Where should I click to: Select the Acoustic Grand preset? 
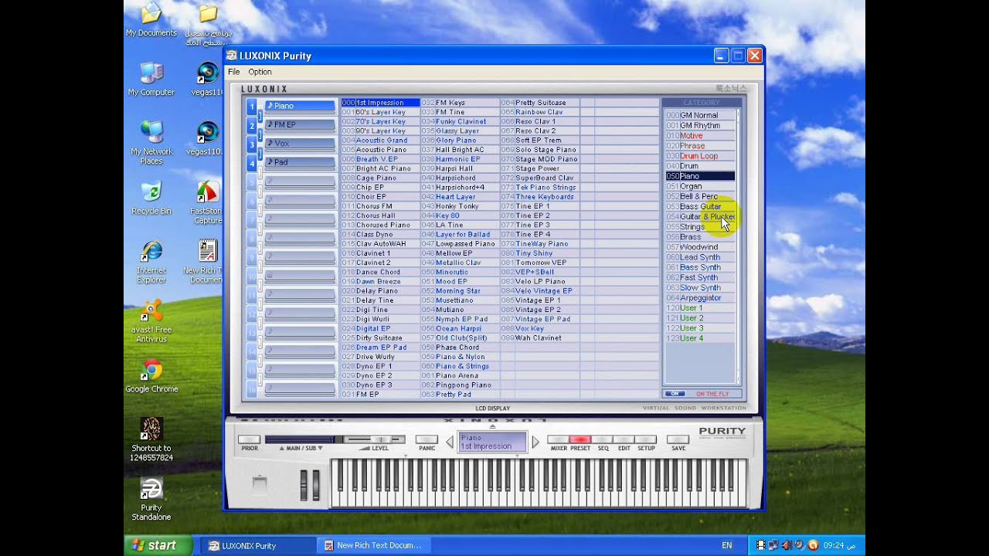(x=381, y=141)
